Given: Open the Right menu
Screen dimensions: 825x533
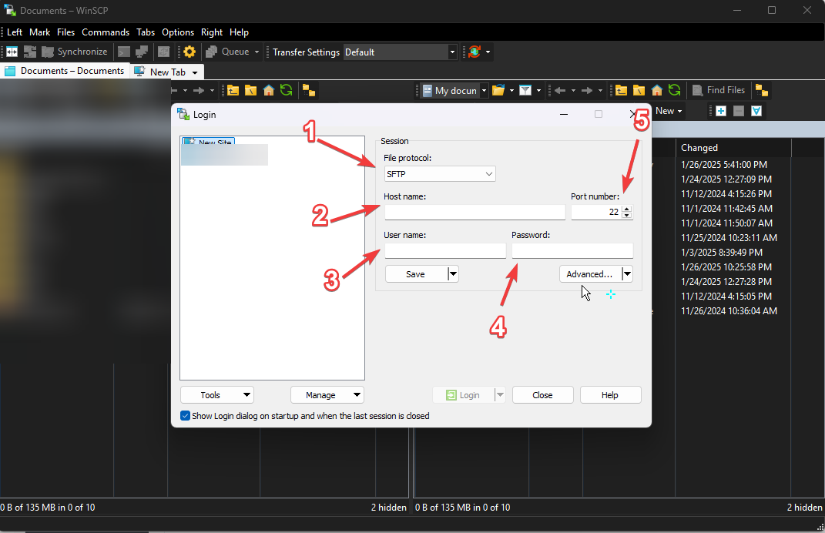Looking at the screenshot, I should click(x=212, y=32).
